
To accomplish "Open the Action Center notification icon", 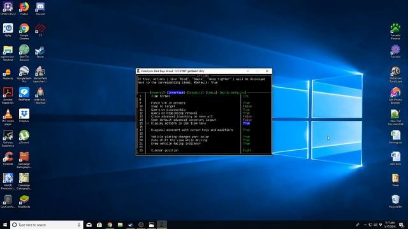I will 401,225.
